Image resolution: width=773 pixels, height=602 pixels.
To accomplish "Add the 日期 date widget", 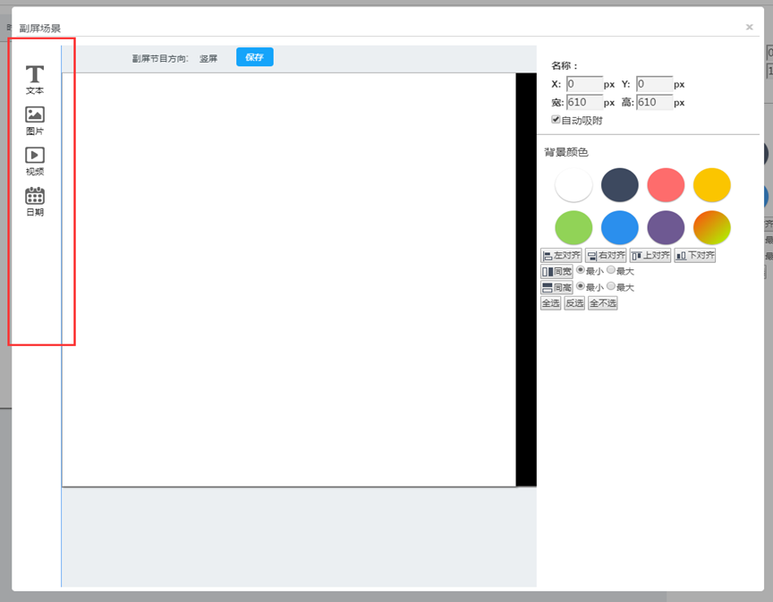I will [x=35, y=201].
